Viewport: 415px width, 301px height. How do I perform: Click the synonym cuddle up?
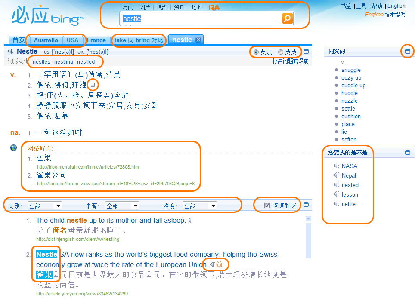(x=353, y=86)
